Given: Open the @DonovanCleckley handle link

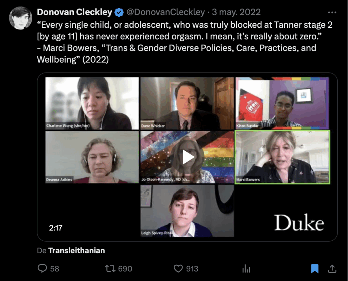Looking at the screenshot, I should coord(166,12).
